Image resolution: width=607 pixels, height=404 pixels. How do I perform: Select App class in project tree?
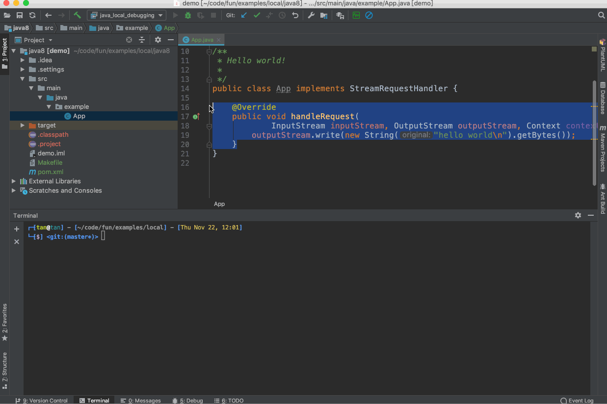[x=75, y=116]
